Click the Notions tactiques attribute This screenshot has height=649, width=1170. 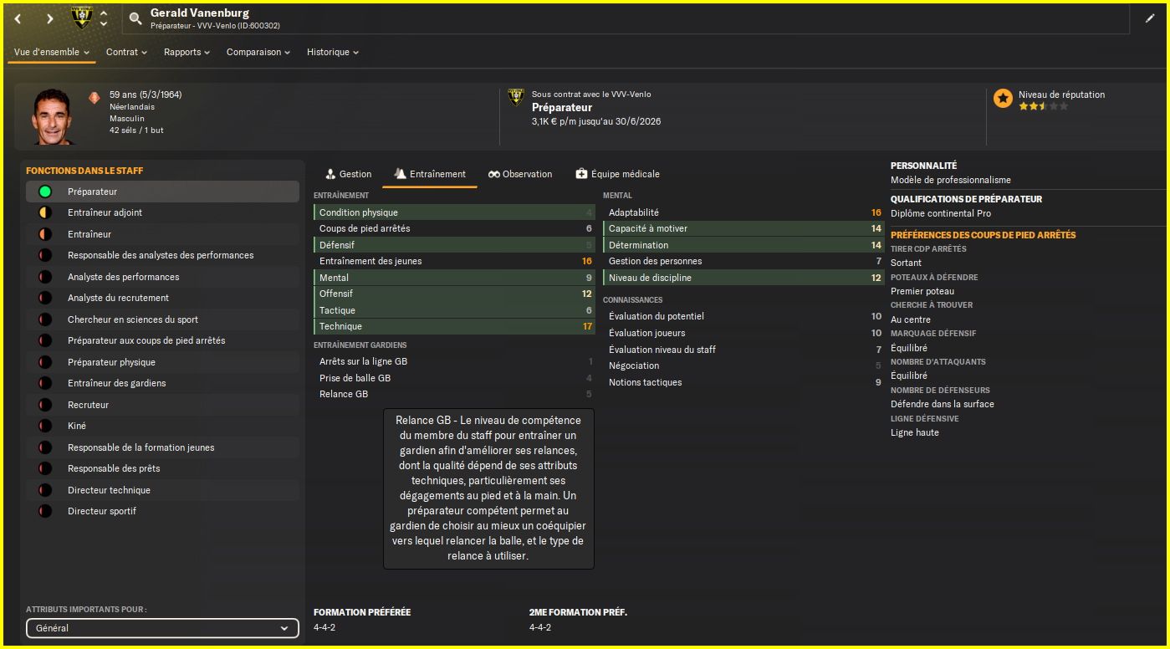coord(743,382)
